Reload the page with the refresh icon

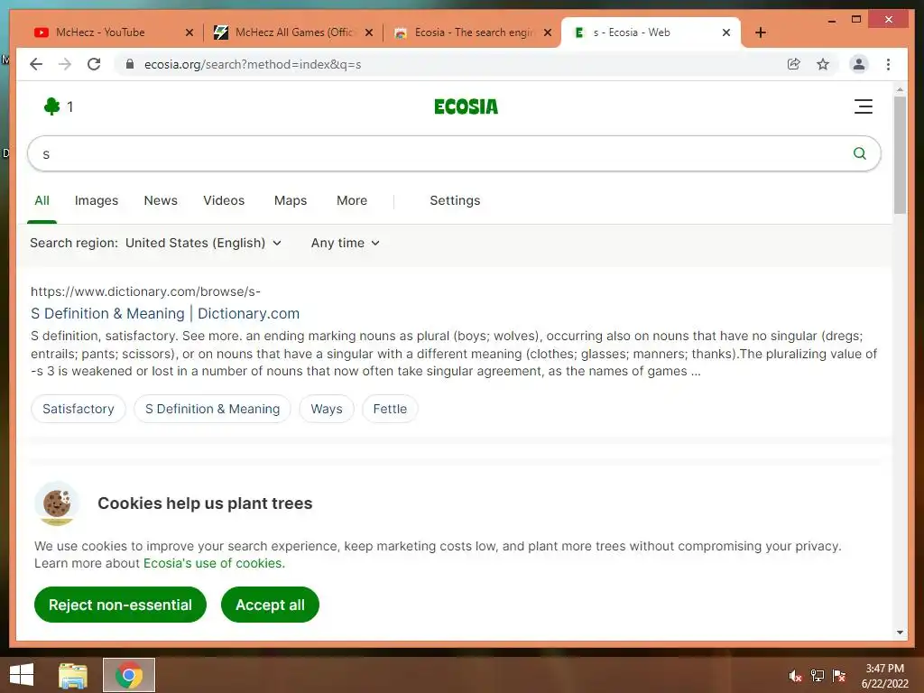click(94, 64)
